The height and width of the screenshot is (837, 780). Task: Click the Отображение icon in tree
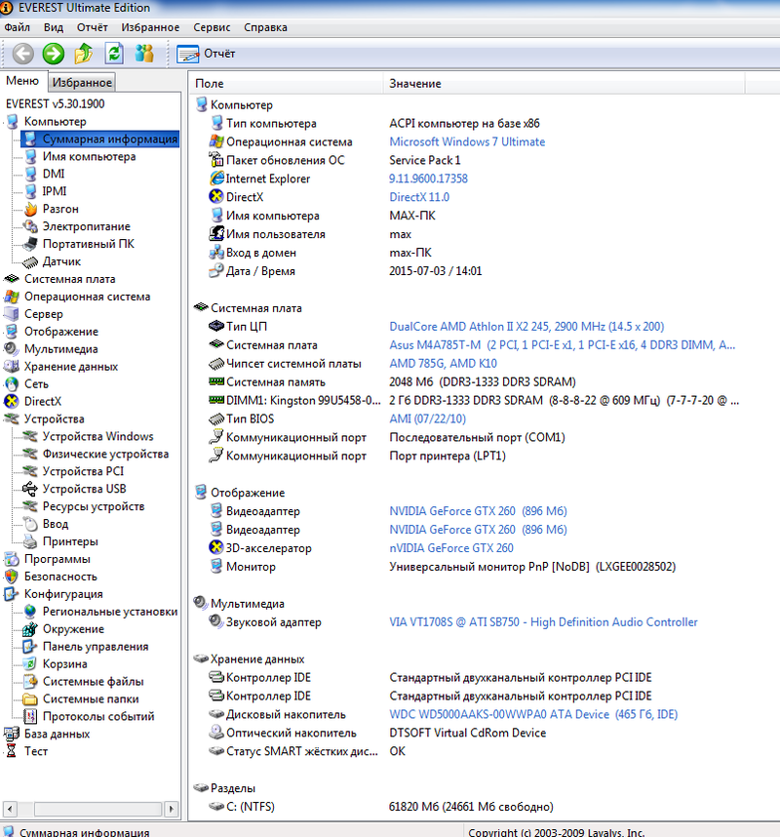(x=12, y=332)
